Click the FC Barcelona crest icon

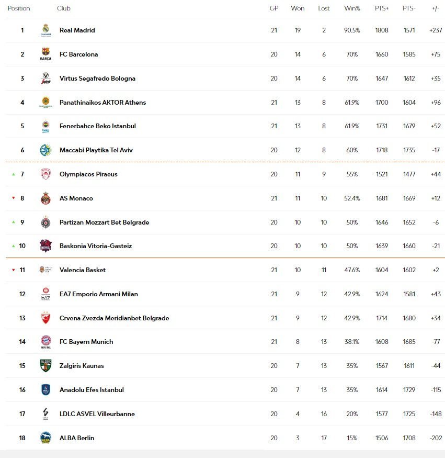[45, 54]
